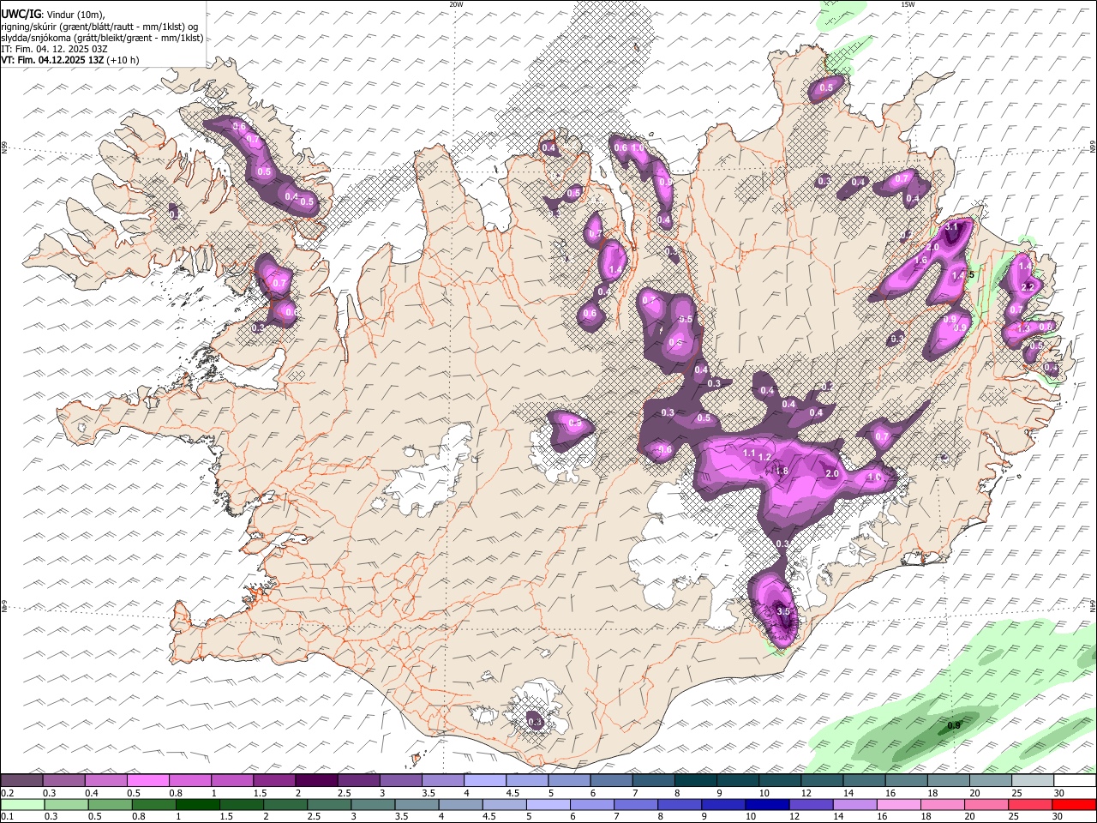Click the 1.8 snowfall value on the map

782,471
